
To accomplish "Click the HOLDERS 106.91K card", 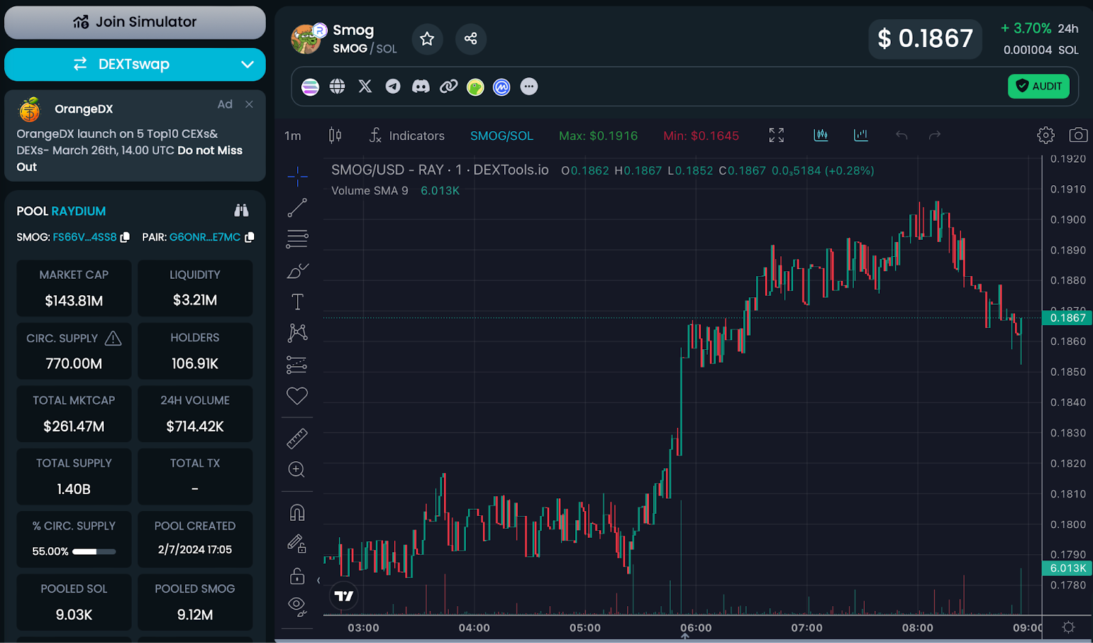I will coord(195,351).
